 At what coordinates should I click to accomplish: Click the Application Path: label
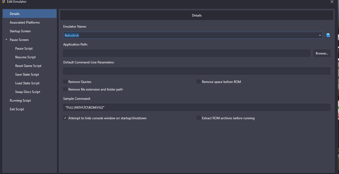[x=75, y=44]
